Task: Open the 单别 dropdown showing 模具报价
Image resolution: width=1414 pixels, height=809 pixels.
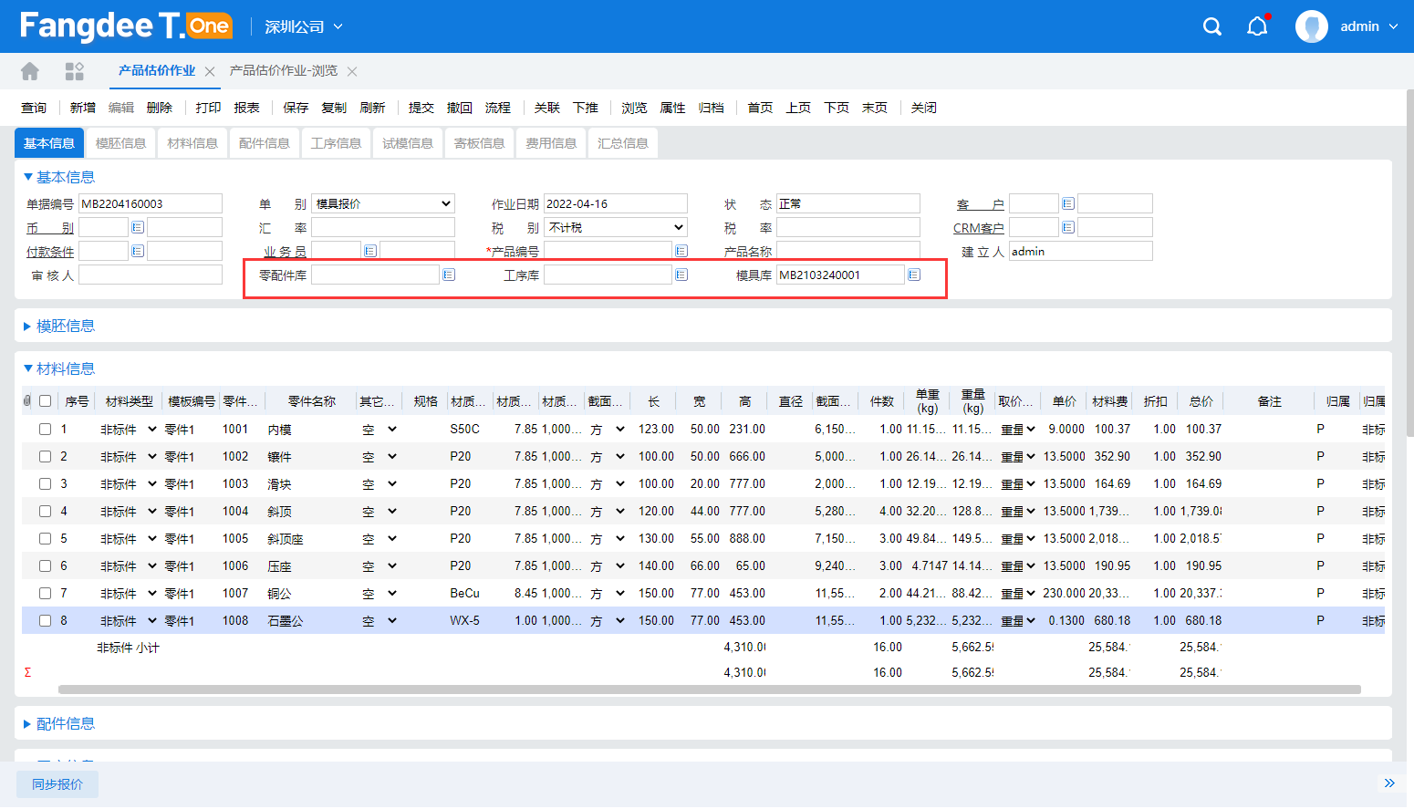Action: [x=383, y=203]
